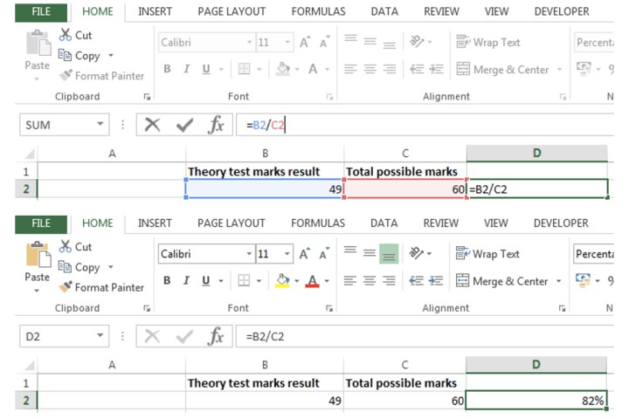Open the name box dropdown showing D2
Screen dimensions: 629x419
(x=100, y=336)
